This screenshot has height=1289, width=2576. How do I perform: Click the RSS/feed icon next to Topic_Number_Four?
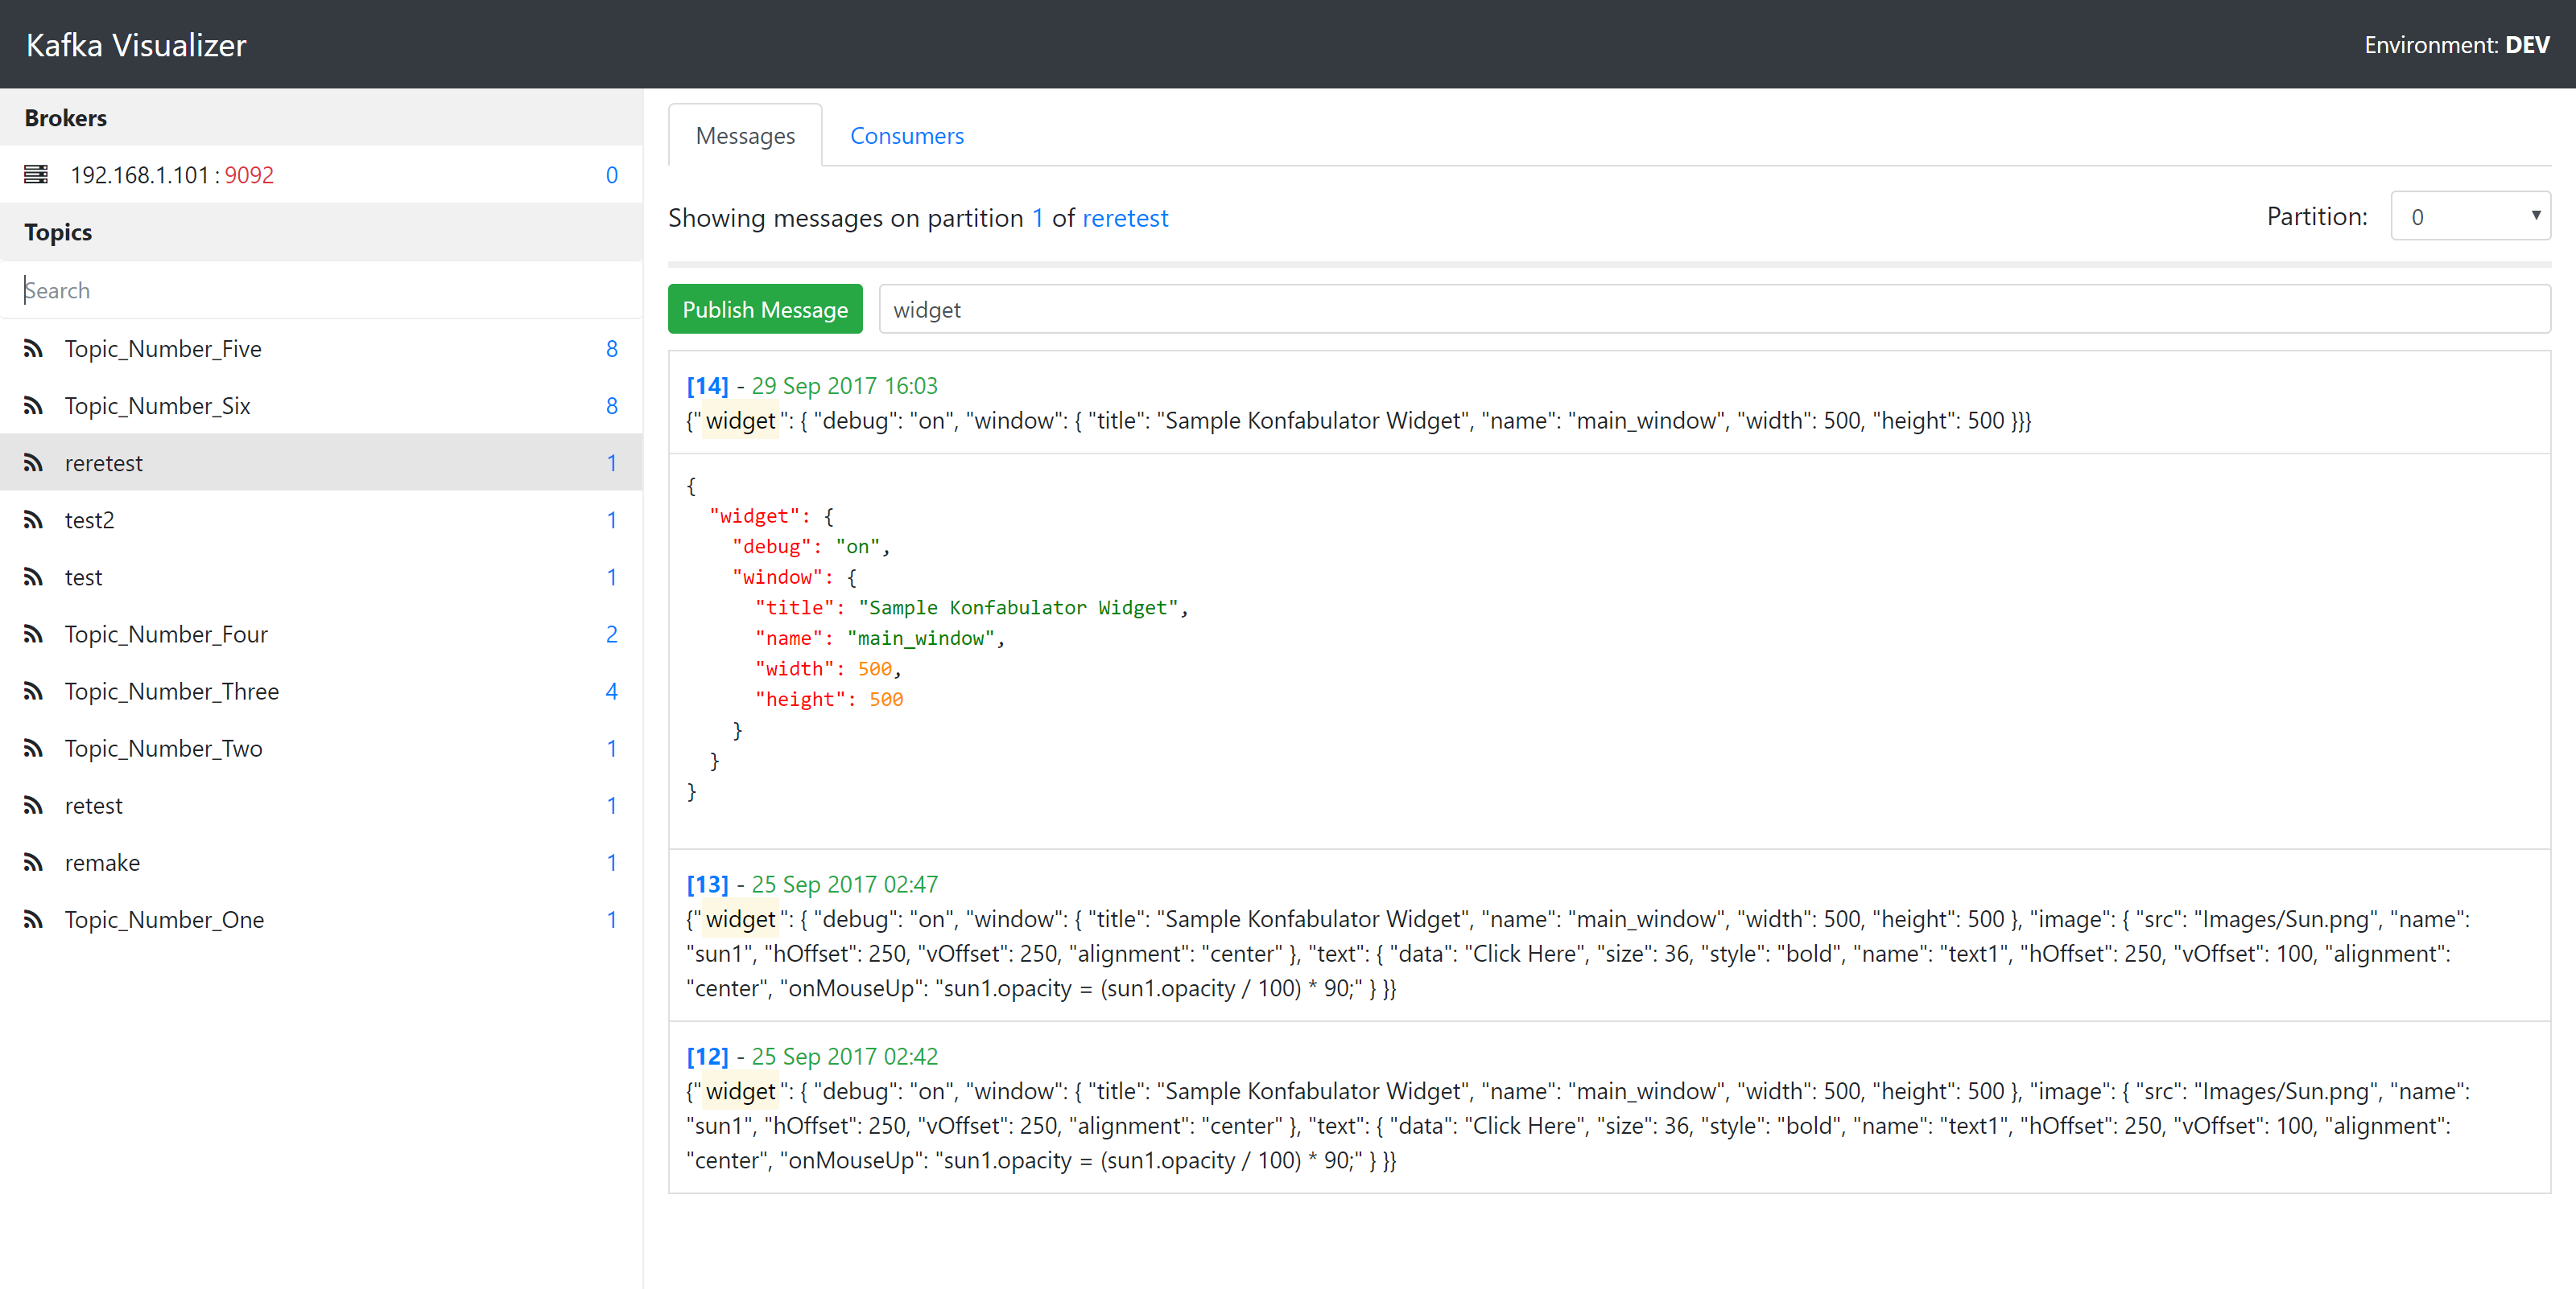(x=35, y=634)
